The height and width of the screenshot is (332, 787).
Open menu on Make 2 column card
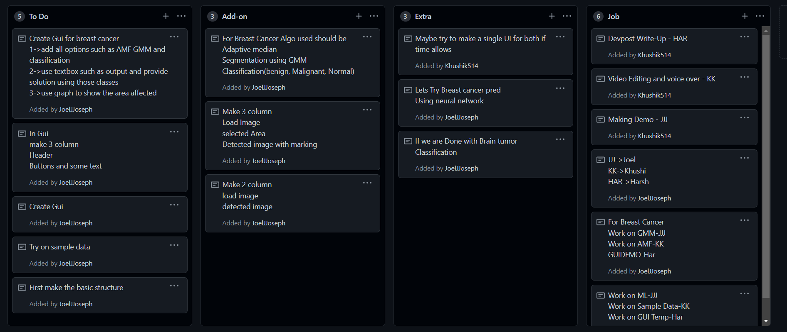(367, 183)
